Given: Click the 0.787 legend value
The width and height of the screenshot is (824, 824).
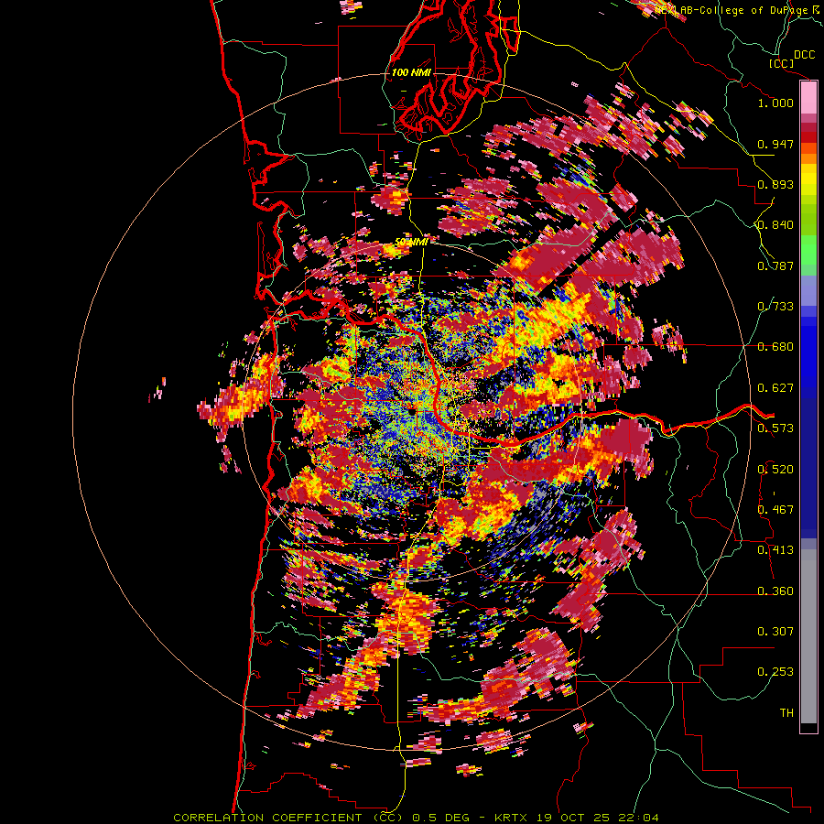Looking at the screenshot, I should point(775,266).
